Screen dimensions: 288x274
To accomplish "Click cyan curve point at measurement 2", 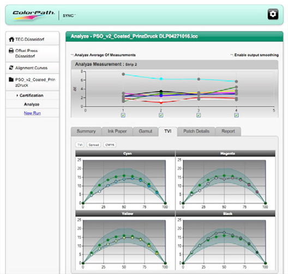I will coord(161,79).
